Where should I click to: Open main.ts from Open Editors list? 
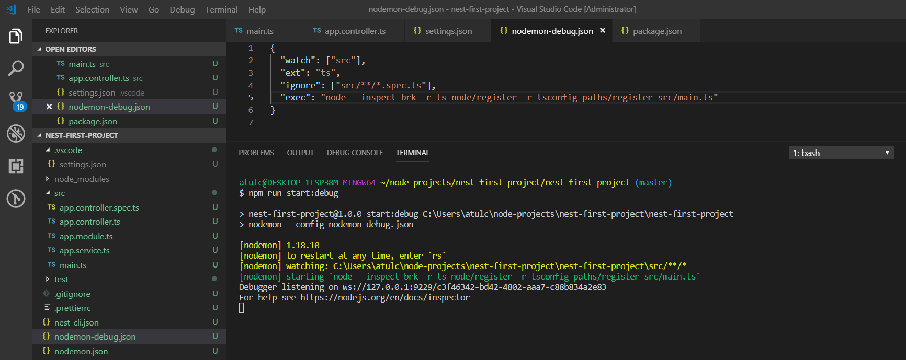(129, 64)
